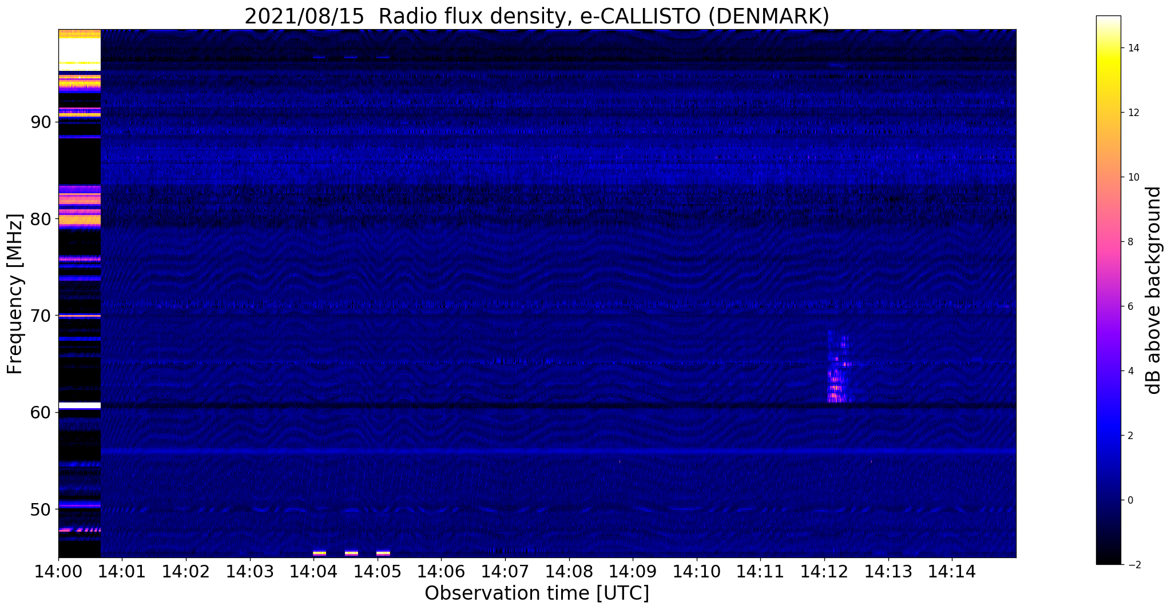Click the 60 MHz frequency tick label
This screenshot has height=610, width=1171.
(x=42, y=412)
